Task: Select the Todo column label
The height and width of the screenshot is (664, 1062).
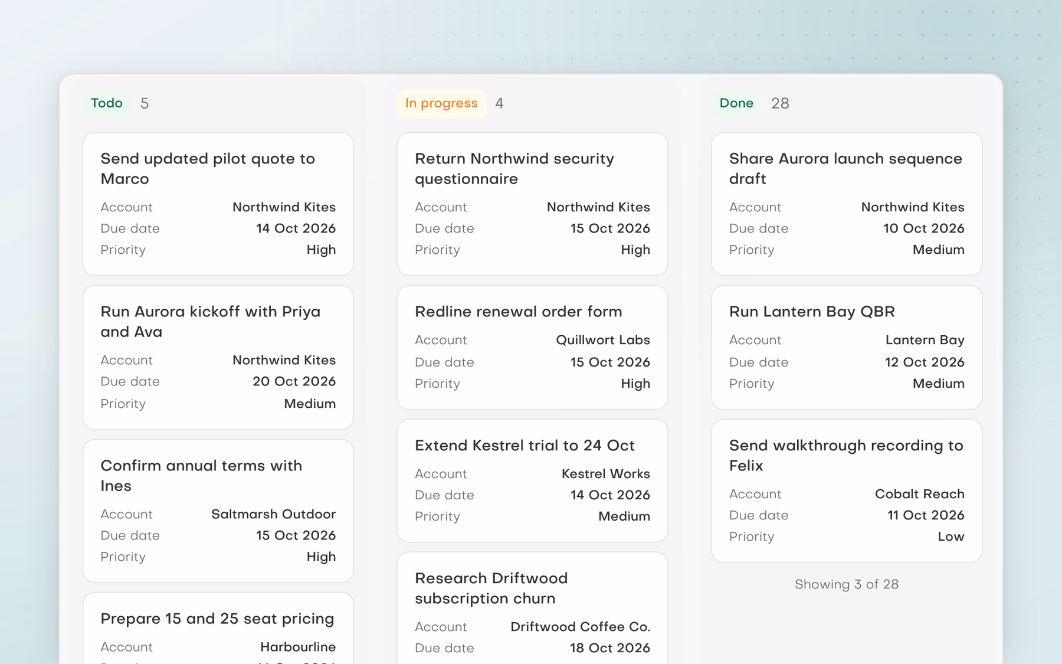Action: click(x=107, y=103)
